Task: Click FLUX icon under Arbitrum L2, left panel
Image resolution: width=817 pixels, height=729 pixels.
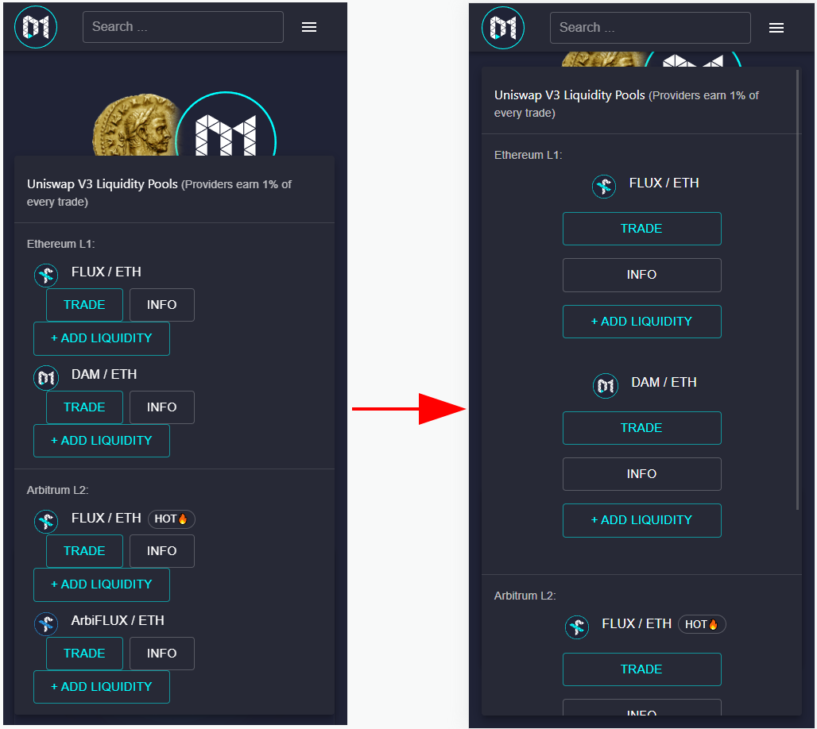Action: (x=46, y=521)
